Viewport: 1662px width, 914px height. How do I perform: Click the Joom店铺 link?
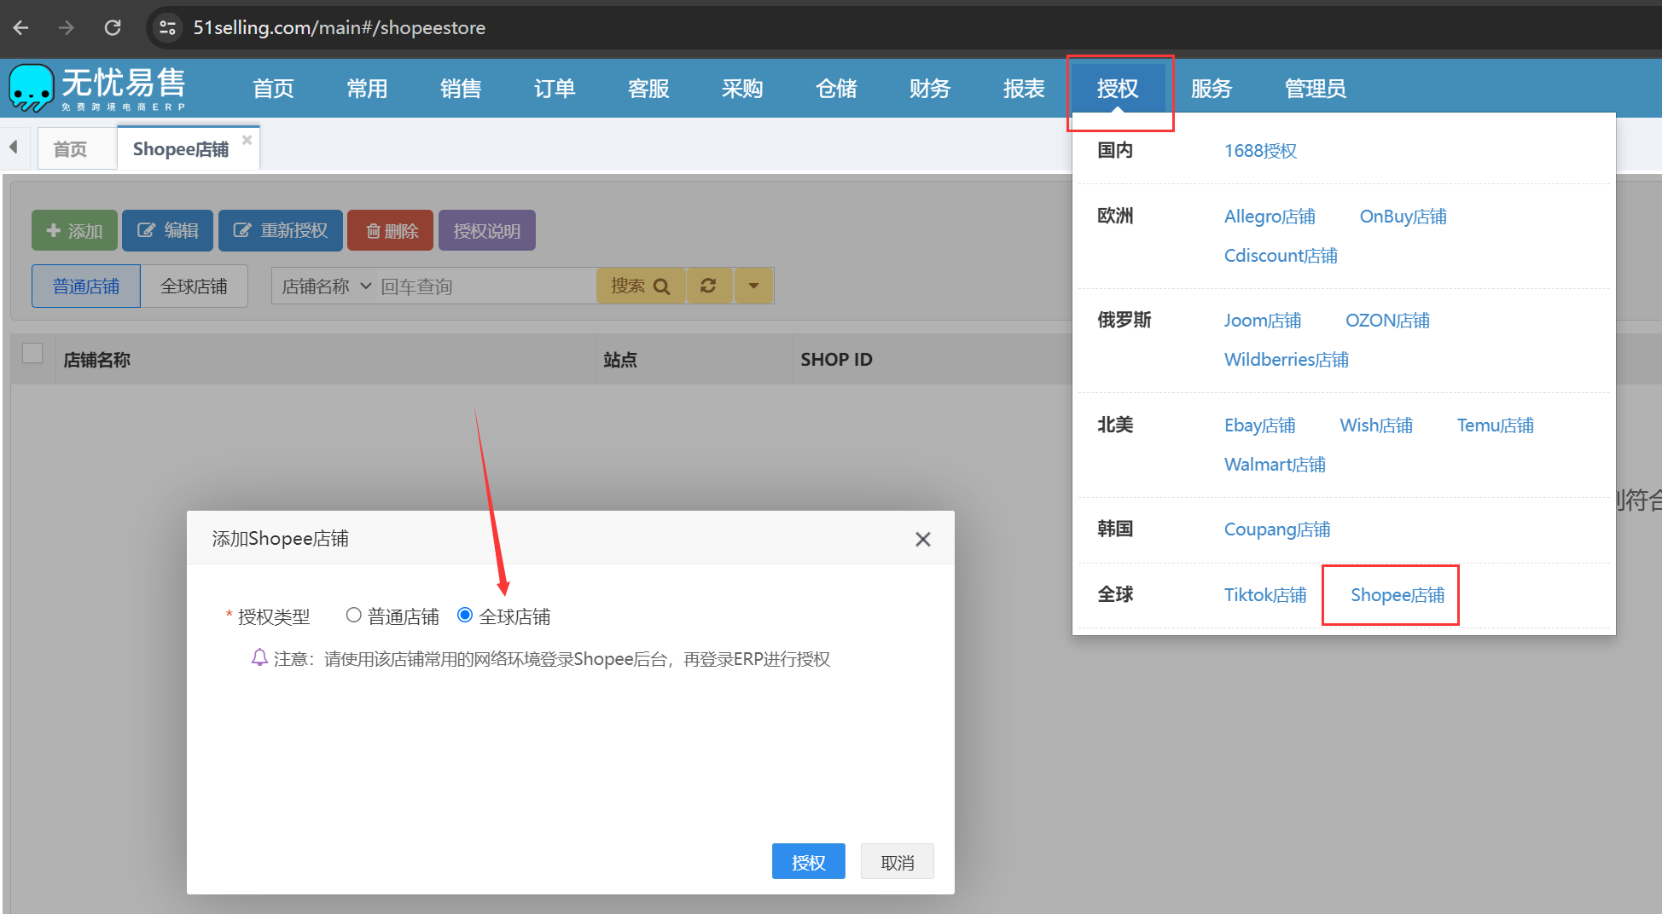tap(1263, 321)
